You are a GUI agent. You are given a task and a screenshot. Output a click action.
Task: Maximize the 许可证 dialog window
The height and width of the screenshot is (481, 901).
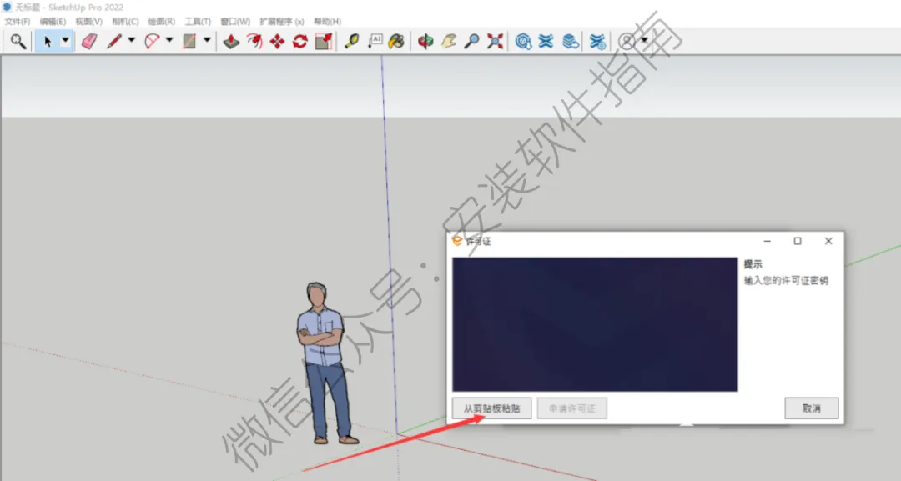click(x=798, y=241)
